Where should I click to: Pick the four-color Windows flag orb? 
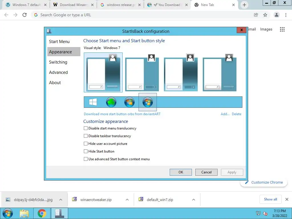pyautogui.click(x=129, y=102)
